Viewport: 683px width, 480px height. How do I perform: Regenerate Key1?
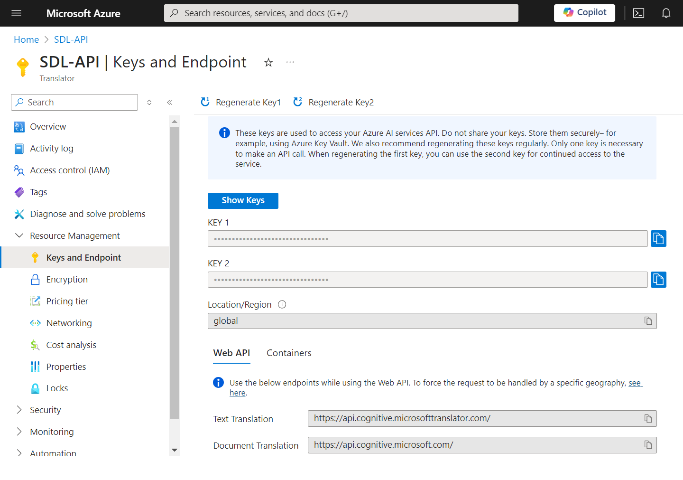241,102
